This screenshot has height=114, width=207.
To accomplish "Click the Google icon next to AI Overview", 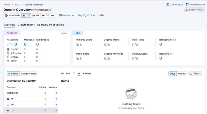I will pyautogui.click(x=8, y=53).
